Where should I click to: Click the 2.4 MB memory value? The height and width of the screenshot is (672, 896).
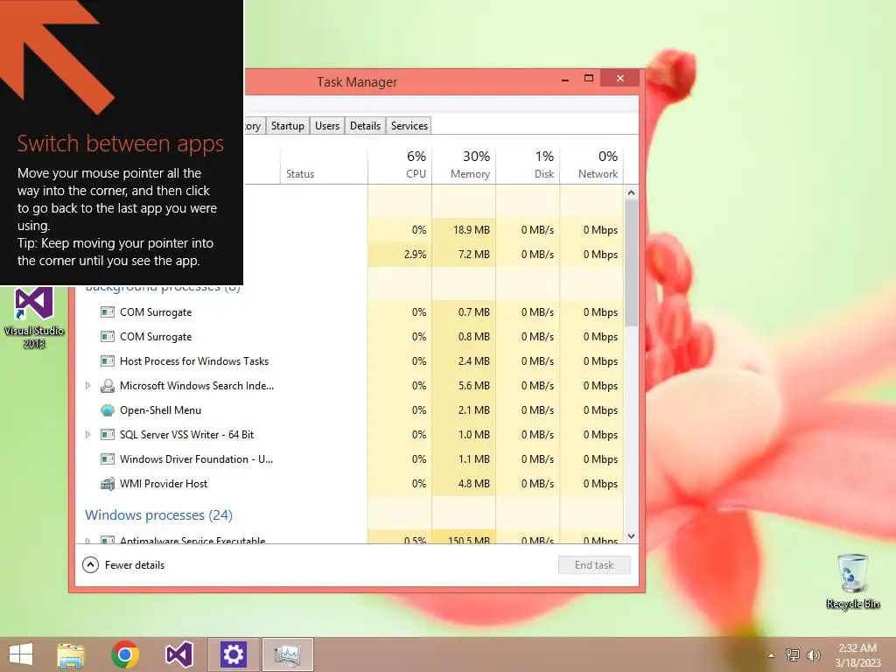pos(473,361)
